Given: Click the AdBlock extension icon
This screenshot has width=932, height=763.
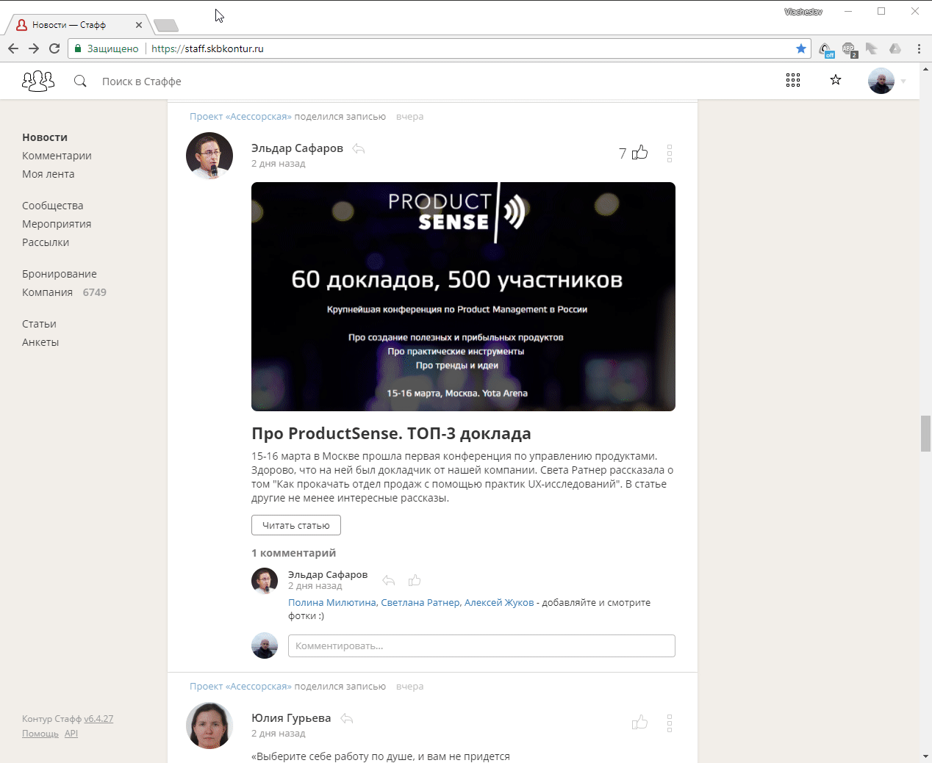Looking at the screenshot, I should [850, 49].
